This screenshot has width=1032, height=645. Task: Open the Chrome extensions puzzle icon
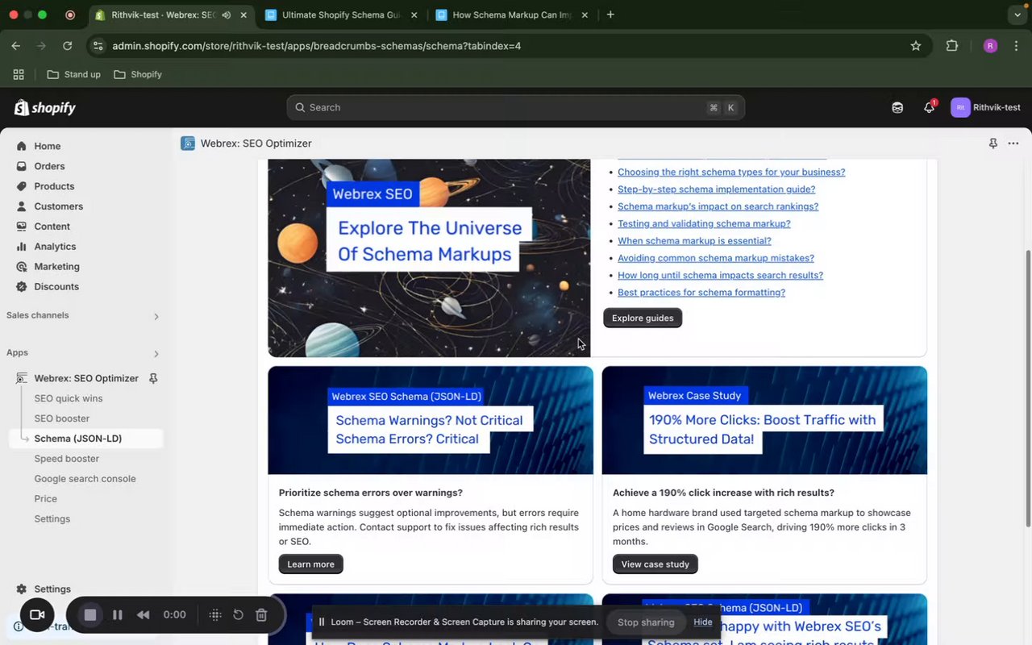tap(952, 46)
